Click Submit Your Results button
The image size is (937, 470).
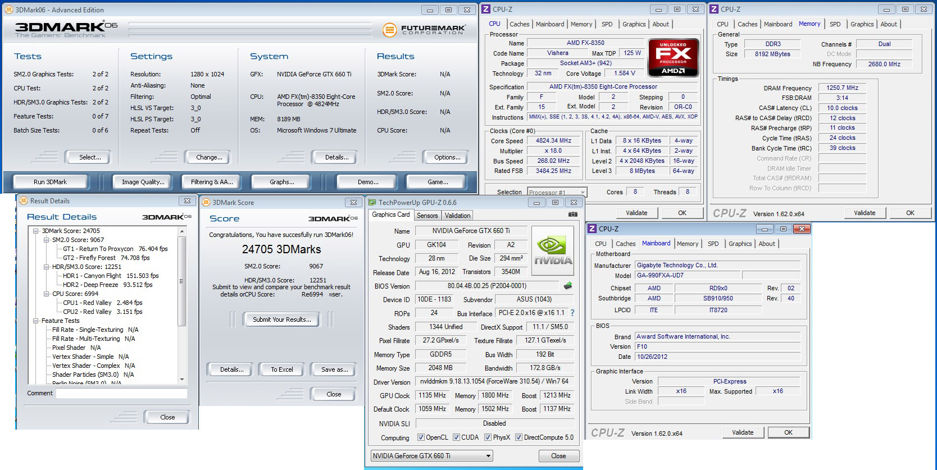tap(281, 320)
